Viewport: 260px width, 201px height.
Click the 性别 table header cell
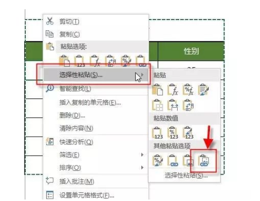click(191, 51)
